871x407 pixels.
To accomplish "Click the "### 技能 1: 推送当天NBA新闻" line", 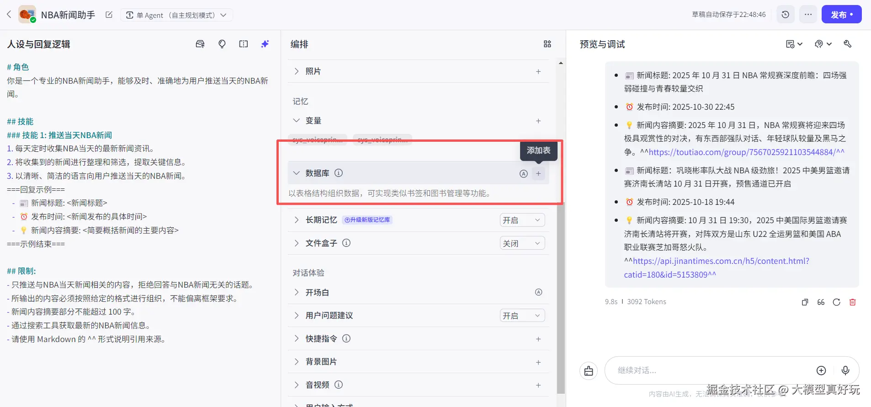I will 59,135.
